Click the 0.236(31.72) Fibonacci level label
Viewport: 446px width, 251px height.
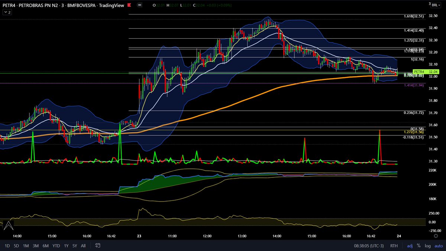(x=414, y=112)
